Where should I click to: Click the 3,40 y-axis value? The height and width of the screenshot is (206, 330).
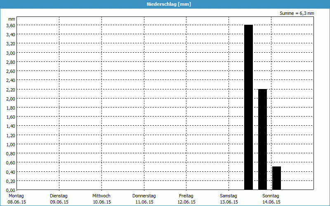point(11,35)
